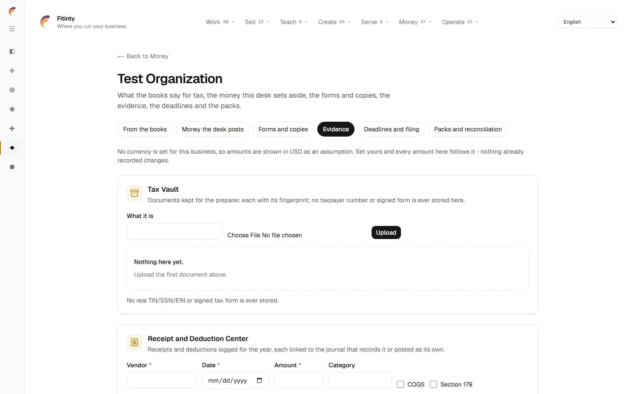Viewport: 631px width, 394px height.
Task: Open the hamburger menu in the sidebar
Action: pos(12,29)
